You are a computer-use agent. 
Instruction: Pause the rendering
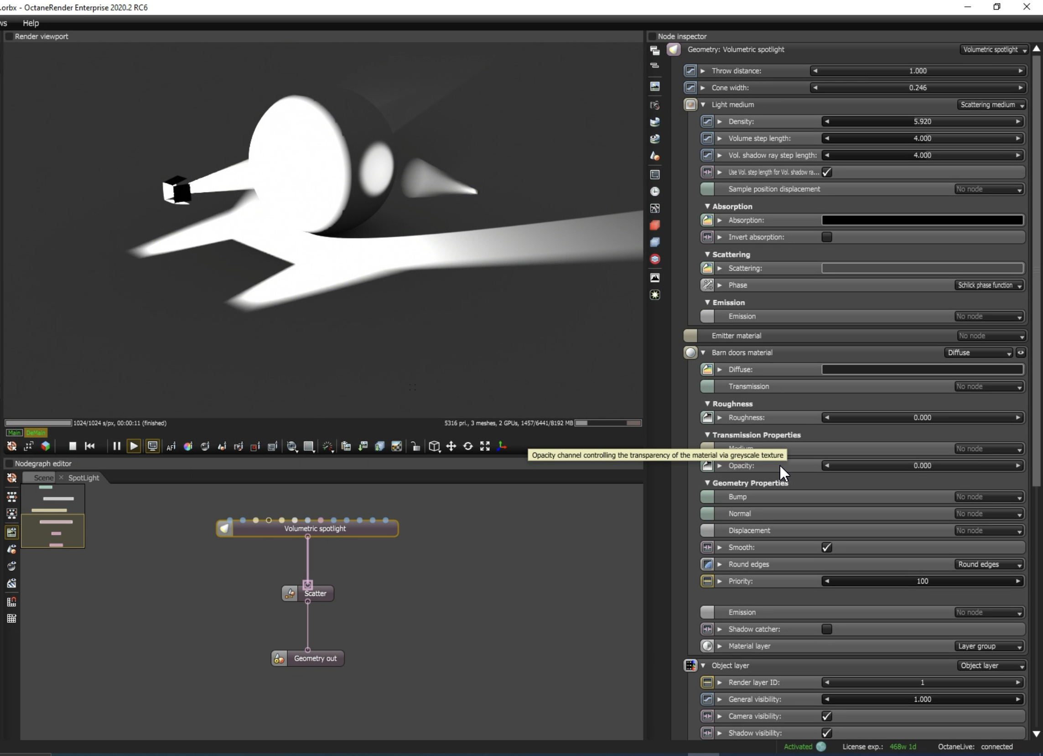coord(116,446)
